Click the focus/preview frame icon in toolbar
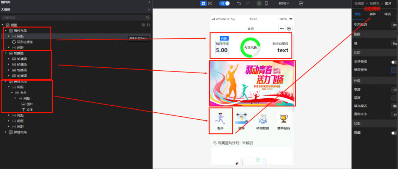The height and width of the screenshot is (169, 398). (x=210, y=3)
